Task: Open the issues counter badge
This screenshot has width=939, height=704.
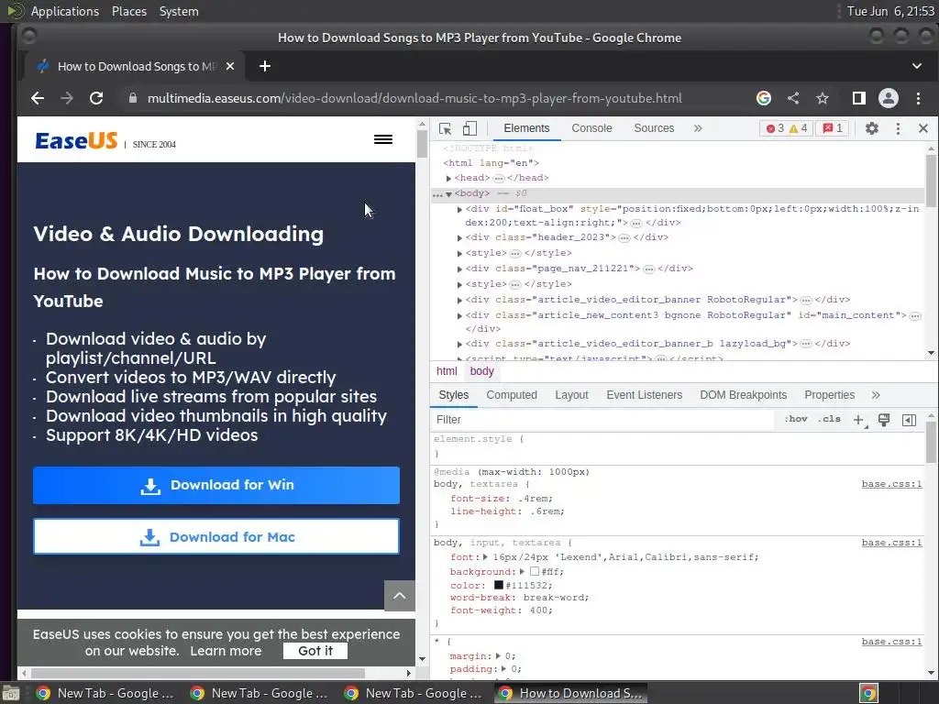Action: (x=833, y=128)
